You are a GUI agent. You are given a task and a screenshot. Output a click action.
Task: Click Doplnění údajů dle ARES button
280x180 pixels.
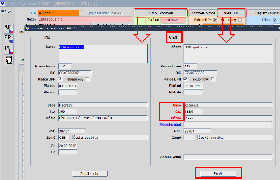coord(107,13)
